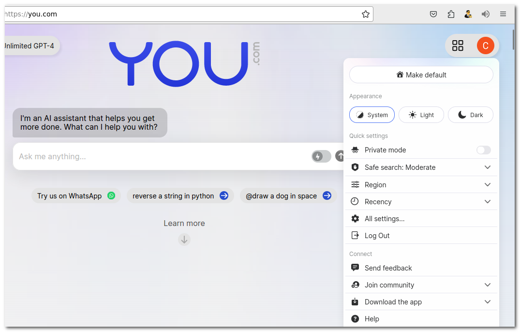Click Try us on WhatsApp suggestion

coord(76,196)
